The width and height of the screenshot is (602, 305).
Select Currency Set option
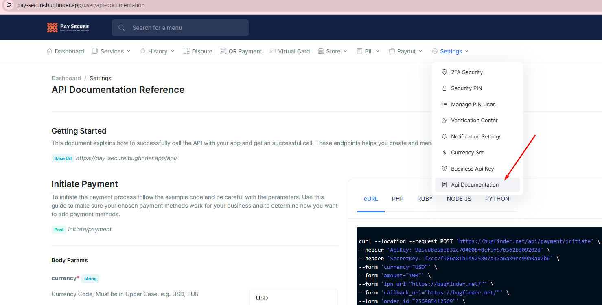[x=477, y=152]
